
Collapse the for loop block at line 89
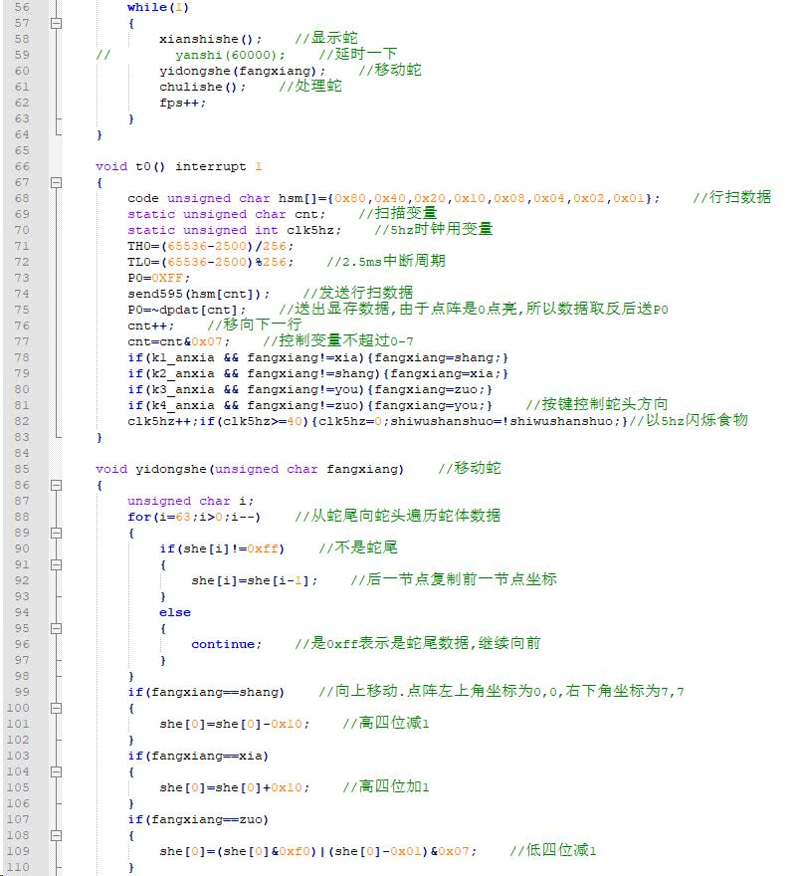(x=57, y=533)
